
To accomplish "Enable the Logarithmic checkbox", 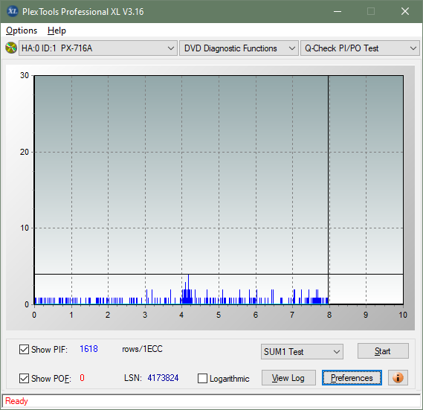I will (202, 378).
